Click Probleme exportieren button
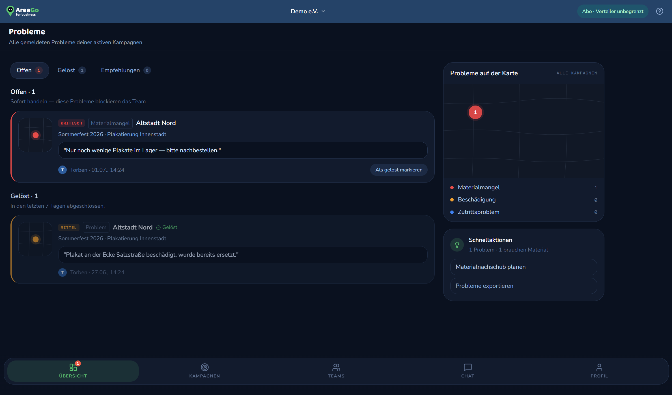This screenshot has width=672, height=395. click(524, 286)
